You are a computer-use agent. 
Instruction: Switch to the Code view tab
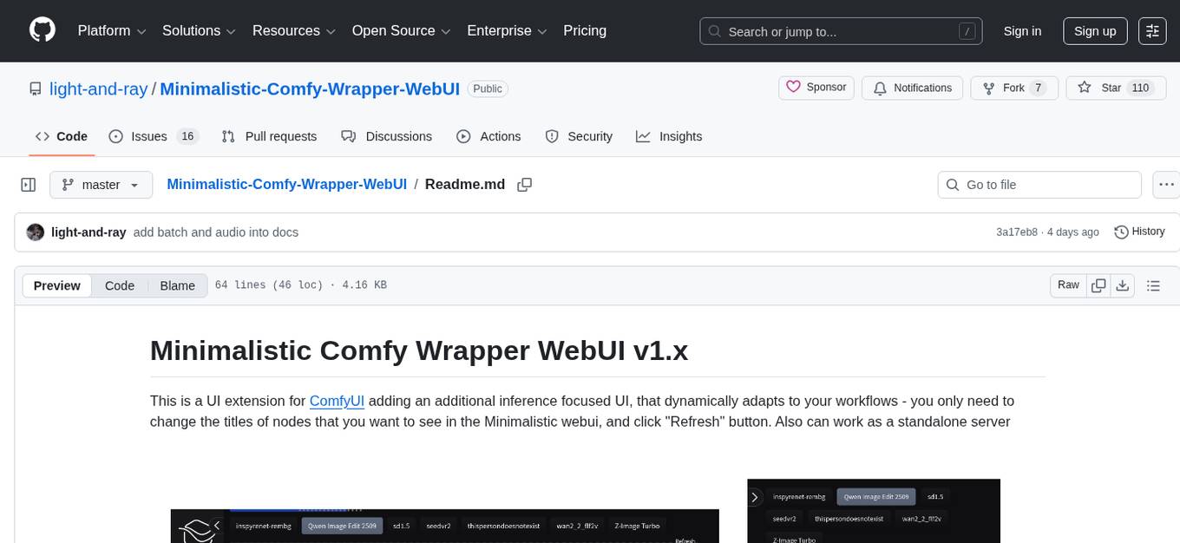[119, 285]
